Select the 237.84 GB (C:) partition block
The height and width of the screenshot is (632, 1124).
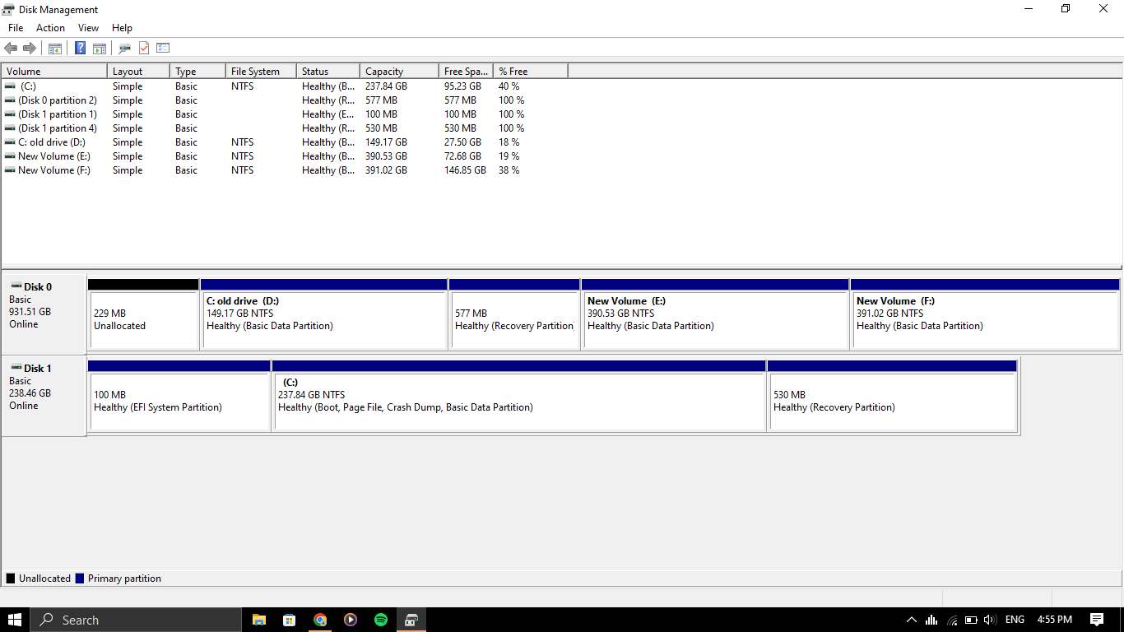(x=519, y=395)
